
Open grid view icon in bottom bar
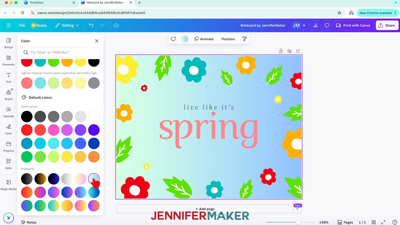coord(373,222)
